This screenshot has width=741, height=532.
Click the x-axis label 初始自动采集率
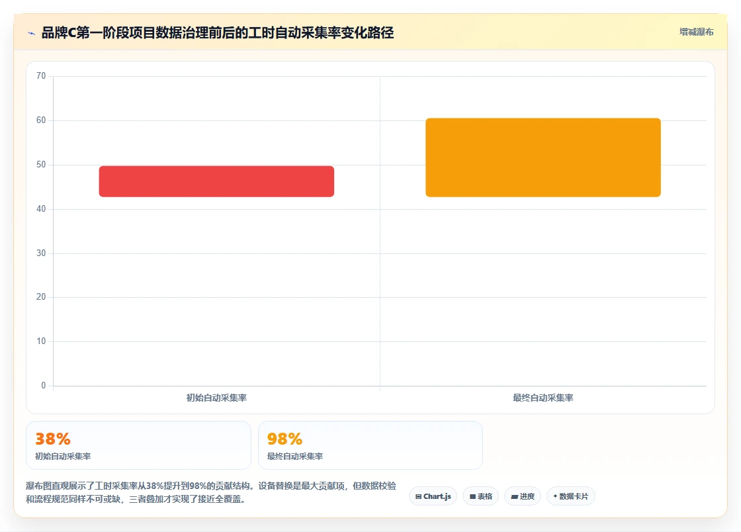(216, 398)
